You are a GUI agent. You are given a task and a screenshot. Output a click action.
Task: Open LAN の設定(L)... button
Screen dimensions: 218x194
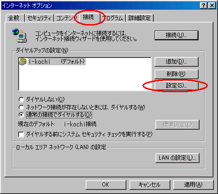click(x=177, y=158)
